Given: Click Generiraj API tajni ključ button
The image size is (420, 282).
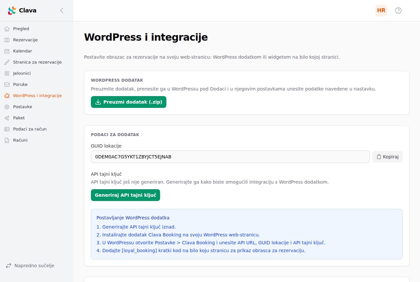Looking at the screenshot, I should (125, 195).
